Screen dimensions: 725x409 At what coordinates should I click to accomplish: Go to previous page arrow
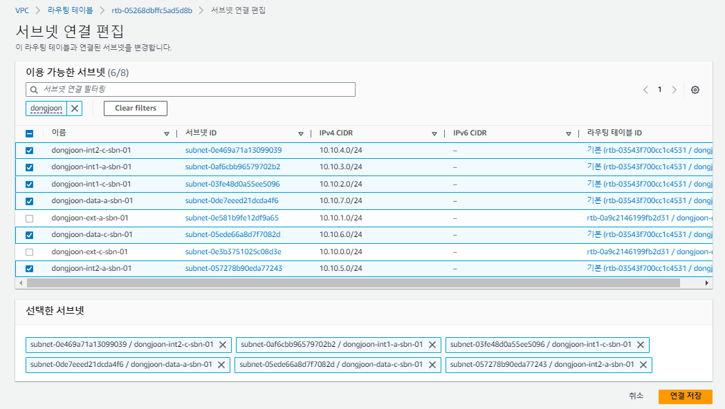645,90
